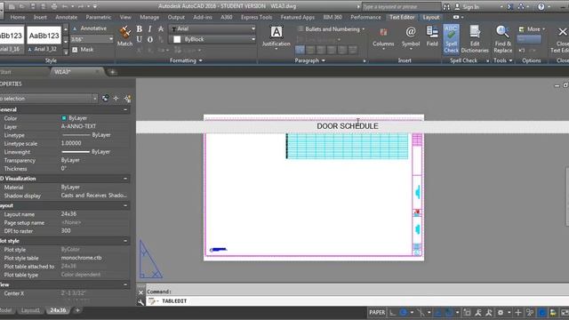Toggle Overline formatting

pos(150,39)
